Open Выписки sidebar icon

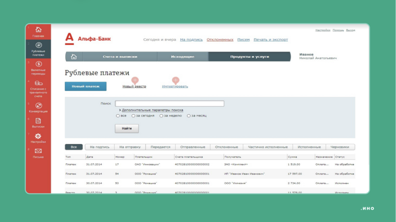(x=38, y=121)
